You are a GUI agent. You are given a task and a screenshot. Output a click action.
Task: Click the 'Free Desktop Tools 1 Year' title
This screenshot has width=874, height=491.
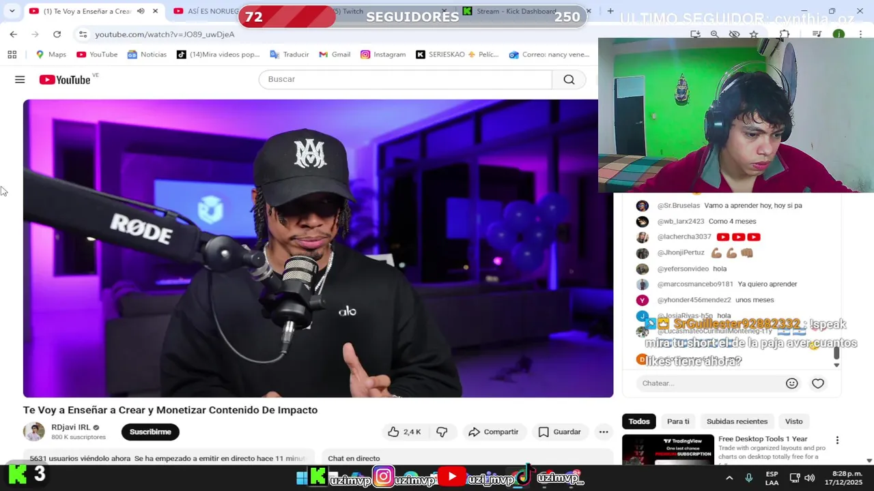coord(763,439)
